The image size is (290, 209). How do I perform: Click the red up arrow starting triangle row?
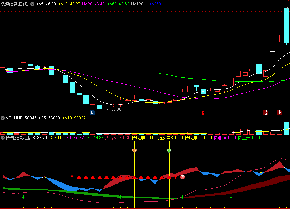pos(72,177)
